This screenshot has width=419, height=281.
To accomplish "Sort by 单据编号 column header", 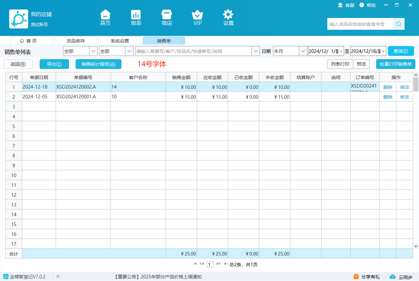I will coord(83,77).
